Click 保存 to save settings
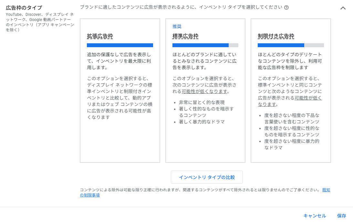Image resolution: width=353 pixels, height=222 pixels. click(341, 216)
